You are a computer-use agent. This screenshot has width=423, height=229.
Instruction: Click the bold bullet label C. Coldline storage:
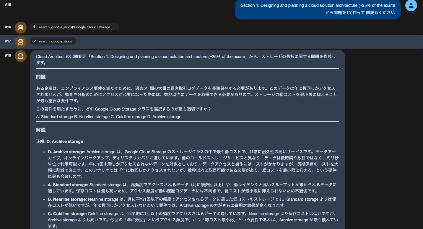pyautogui.click(x=67, y=214)
